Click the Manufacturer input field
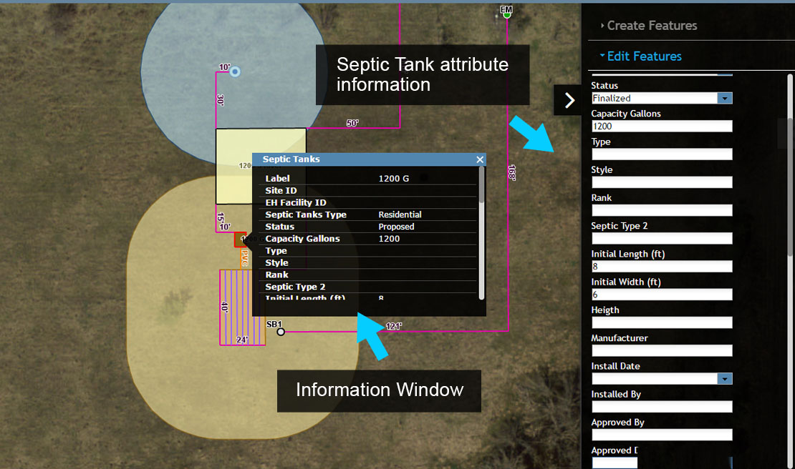The image size is (795, 469). point(661,351)
